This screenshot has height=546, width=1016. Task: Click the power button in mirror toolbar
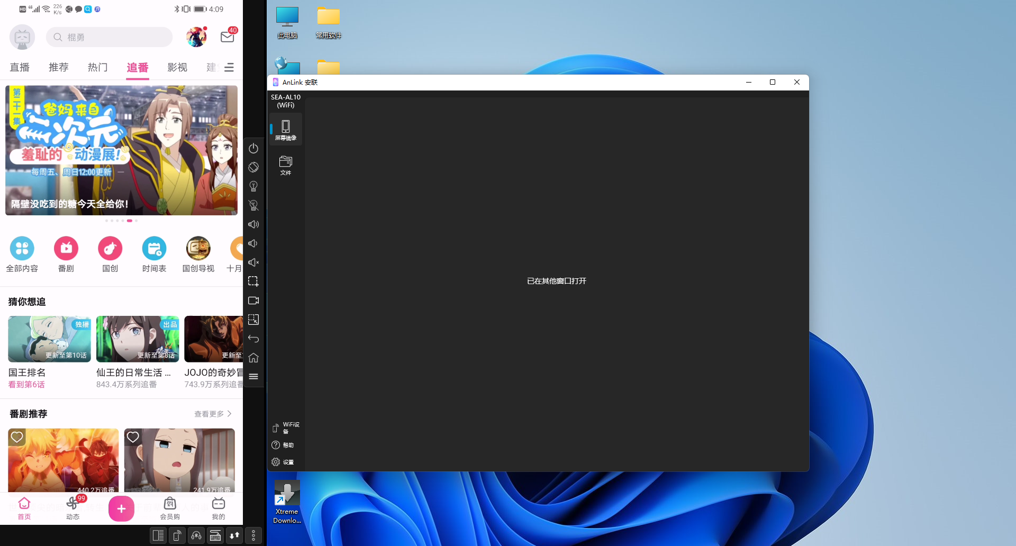(253, 148)
